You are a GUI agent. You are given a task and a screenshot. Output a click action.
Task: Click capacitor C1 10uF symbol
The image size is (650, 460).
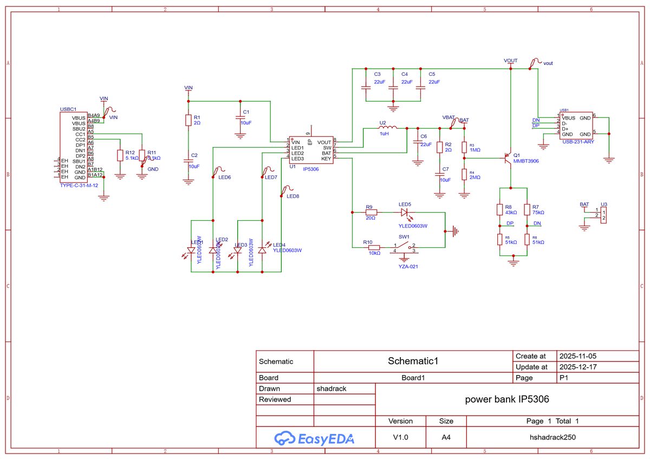tap(240, 117)
